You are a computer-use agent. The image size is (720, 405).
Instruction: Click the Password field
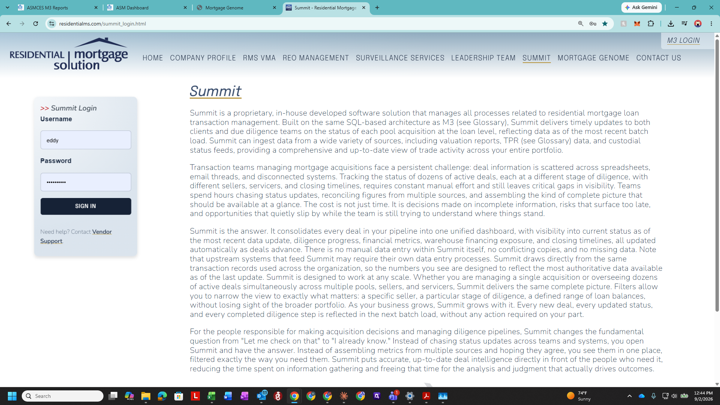pos(86,182)
